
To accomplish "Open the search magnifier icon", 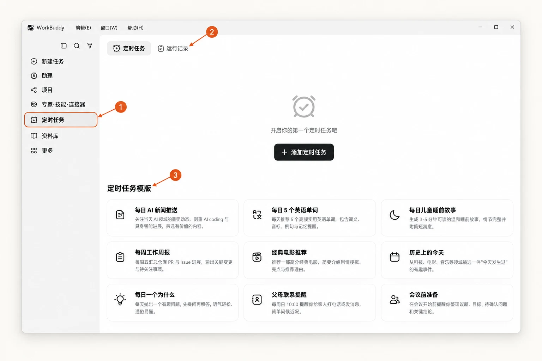I will coord(77,46).
